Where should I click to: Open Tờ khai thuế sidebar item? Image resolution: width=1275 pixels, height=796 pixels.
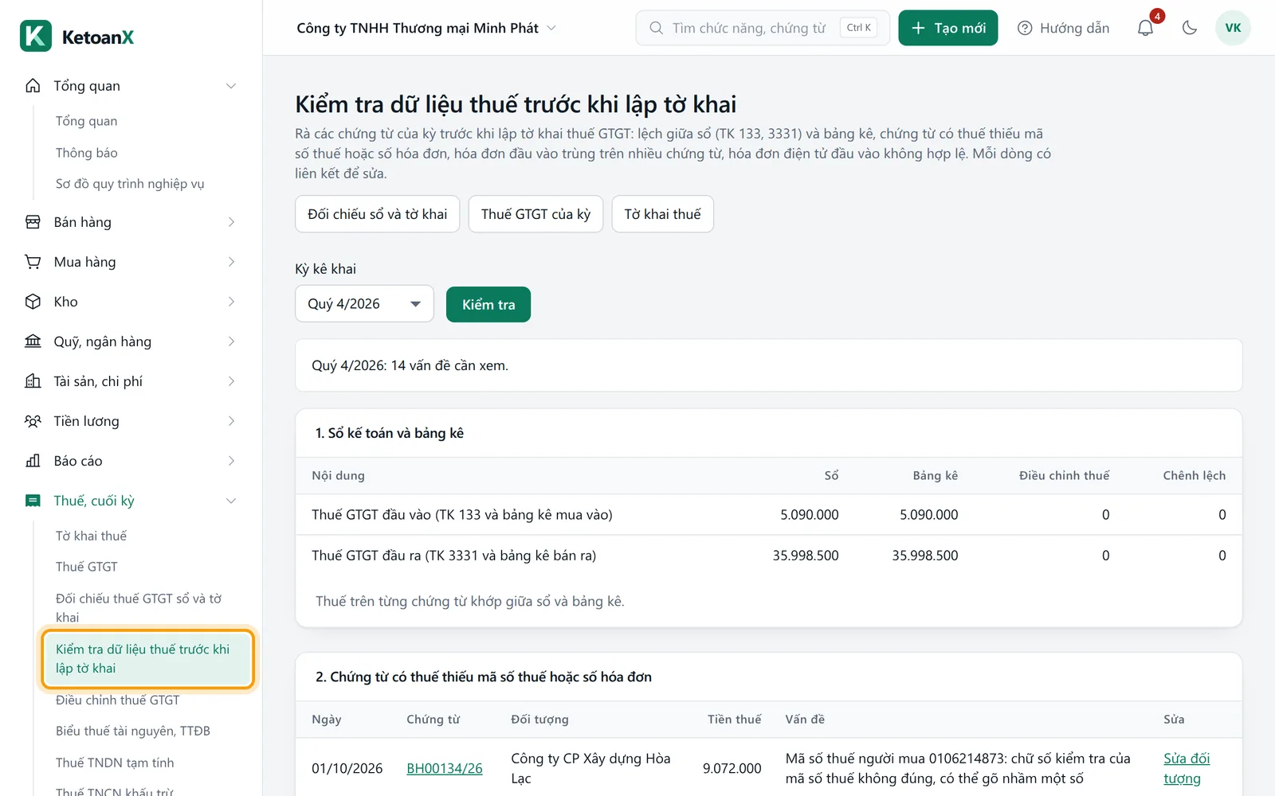91,536
